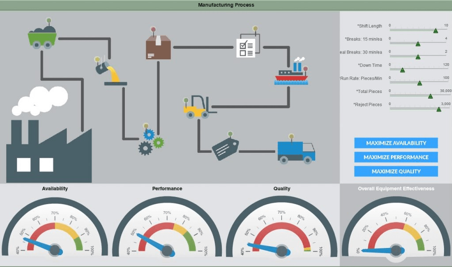Click the 30,000 maximum value of Total Pieces
Image resolution: width=452 pixels, height=267 pixels.
tap(446, 91)
